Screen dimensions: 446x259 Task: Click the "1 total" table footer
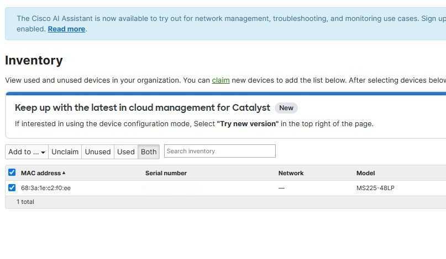[x=25, y=202]
